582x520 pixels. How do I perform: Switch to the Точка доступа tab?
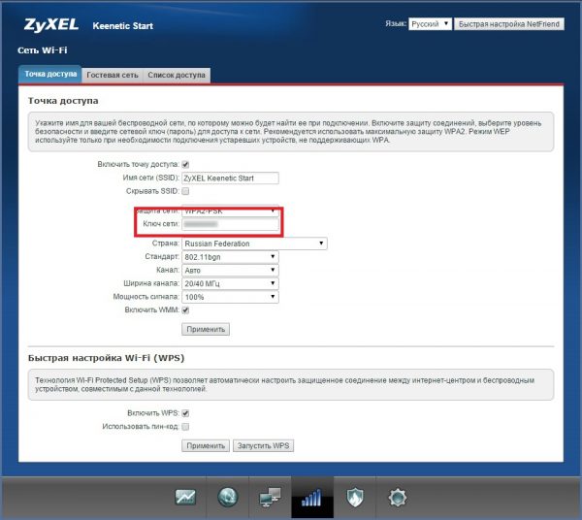(x=50, y=75)
